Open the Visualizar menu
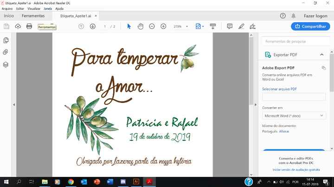The width and height of the screenshot is (334, 187). pyautogui.click(x=33, y=8)
